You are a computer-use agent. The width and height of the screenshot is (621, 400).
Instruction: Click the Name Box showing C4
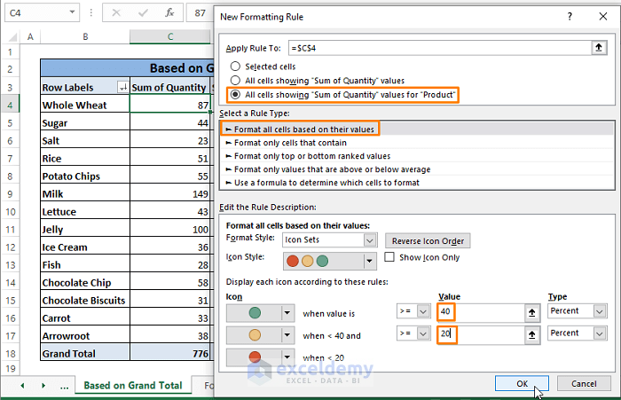coord(36,12)
